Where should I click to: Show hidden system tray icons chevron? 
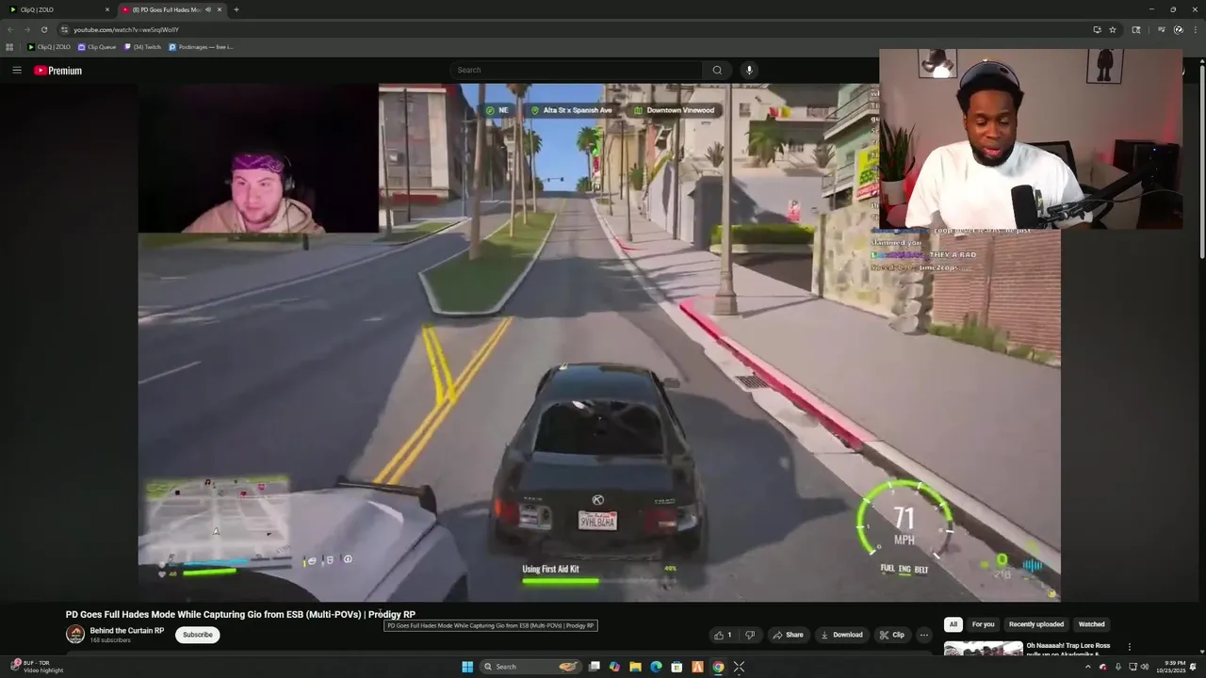point(1087,667)
